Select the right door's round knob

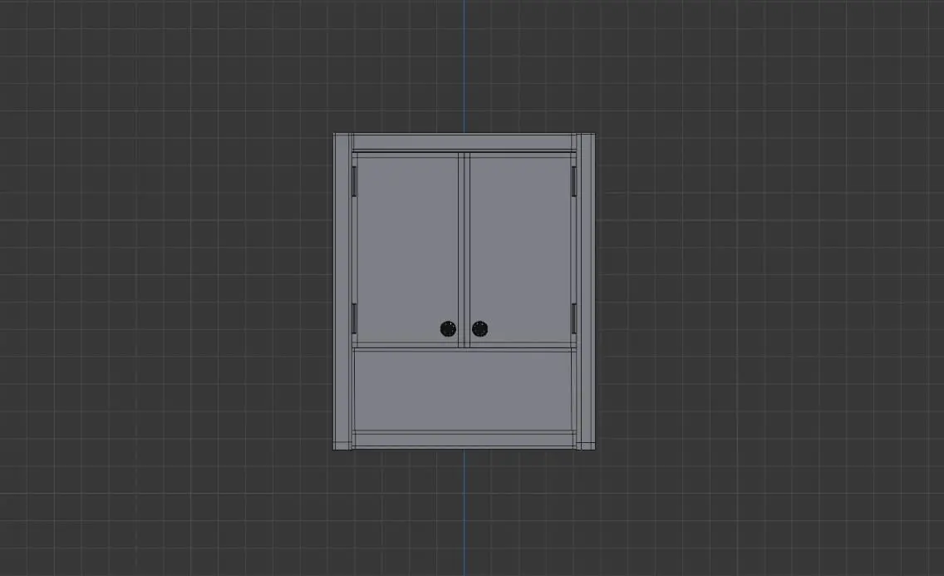click(479, 328)
